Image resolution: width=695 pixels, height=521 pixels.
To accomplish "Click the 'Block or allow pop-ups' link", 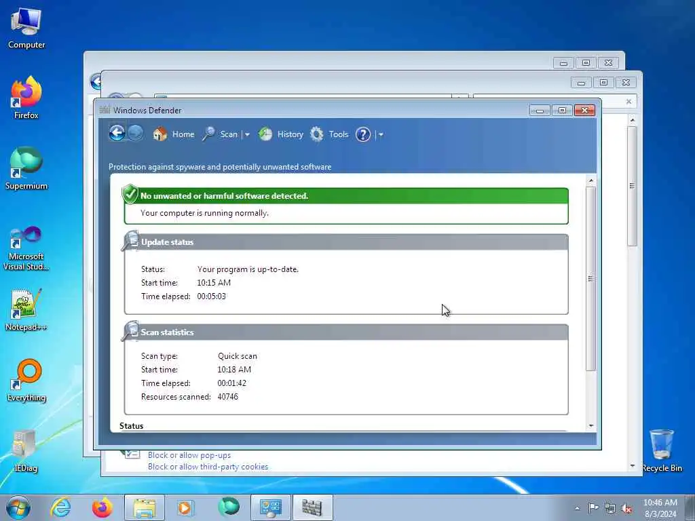I will click(189, 455).
